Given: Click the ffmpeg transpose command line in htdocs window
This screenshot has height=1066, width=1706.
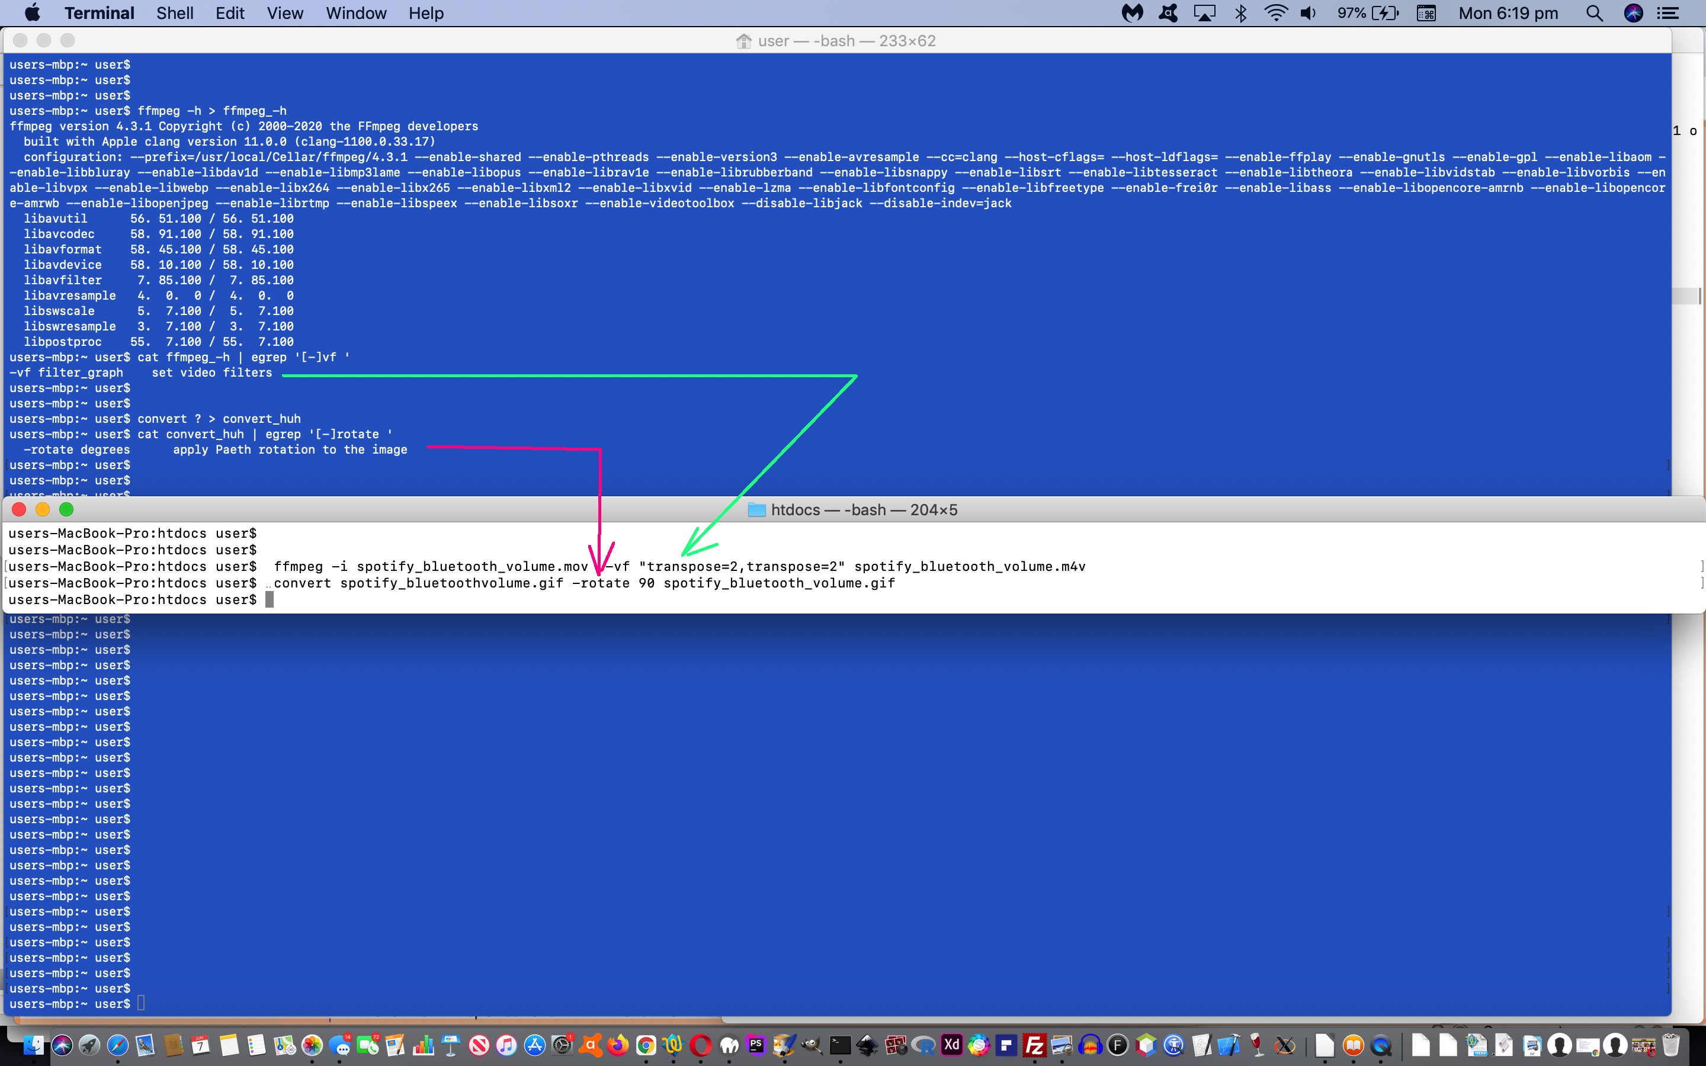Looking at the screenshot, I should coord(679,566).
